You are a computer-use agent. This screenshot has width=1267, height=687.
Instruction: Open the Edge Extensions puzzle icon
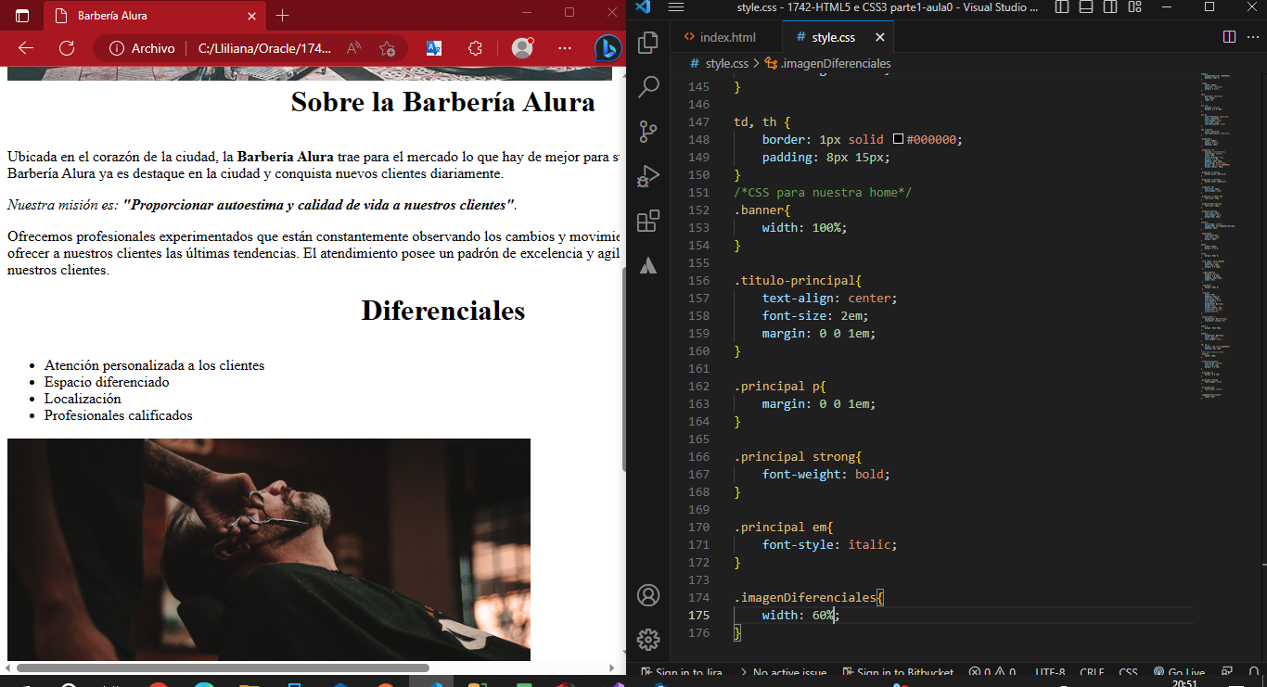tap(476, 48)
